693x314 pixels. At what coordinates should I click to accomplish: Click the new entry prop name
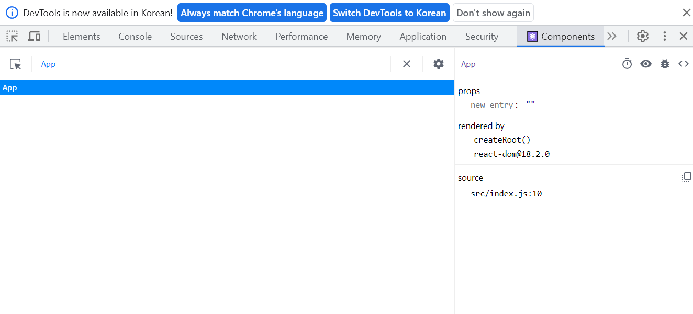point(491,105)
